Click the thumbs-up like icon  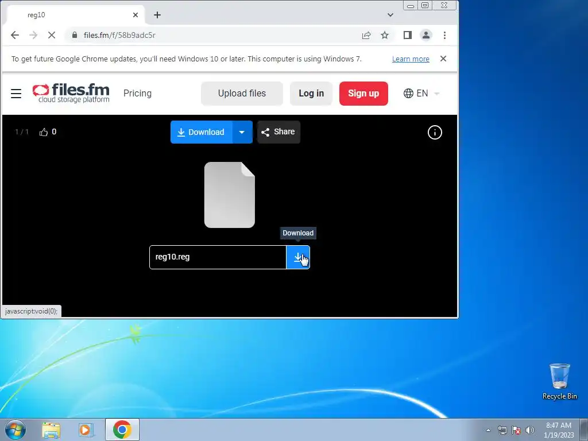click(x=44, y=132)
